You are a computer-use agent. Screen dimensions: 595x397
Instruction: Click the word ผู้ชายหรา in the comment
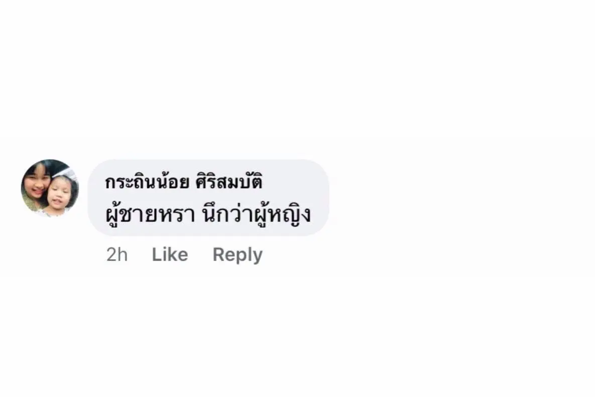tap(150, 214)
